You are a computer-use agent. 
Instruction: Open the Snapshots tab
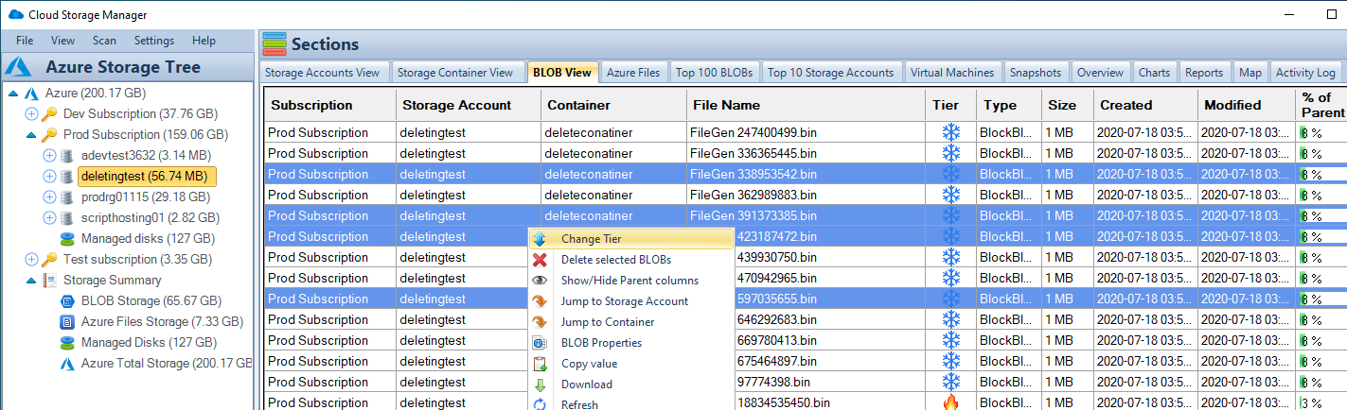pos(1036,73)
